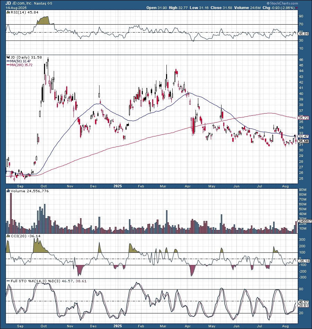Toggle the MA(50) 32.47 legend entry
The image size is (312, 329).
[x=20, y=62]
